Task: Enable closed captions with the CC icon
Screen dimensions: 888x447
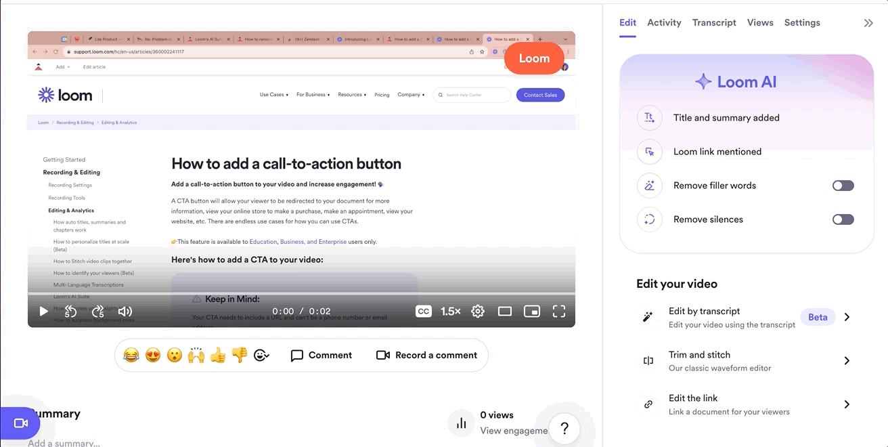Action: click(423, 311)
